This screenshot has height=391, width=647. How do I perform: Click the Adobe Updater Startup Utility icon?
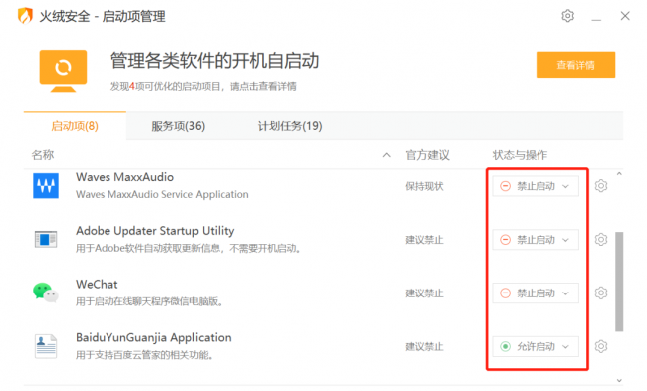pyautogui.click(x=46, y=239)
